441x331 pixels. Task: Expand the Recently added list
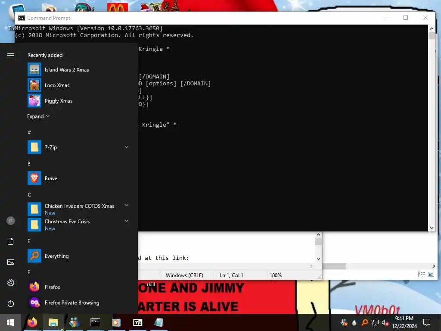[38, 116]
